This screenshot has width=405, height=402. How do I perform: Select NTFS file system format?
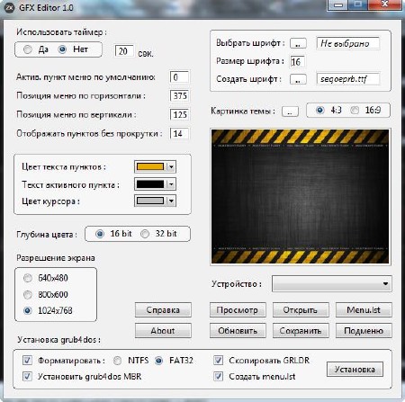(x=117, y=361)
